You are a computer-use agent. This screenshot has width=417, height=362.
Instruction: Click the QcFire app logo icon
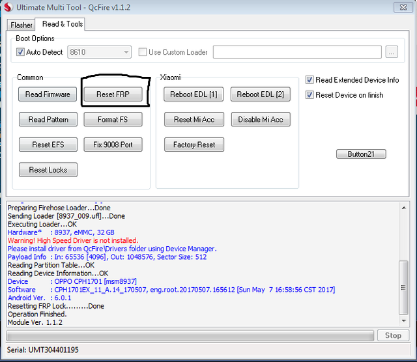pos(8,7)
